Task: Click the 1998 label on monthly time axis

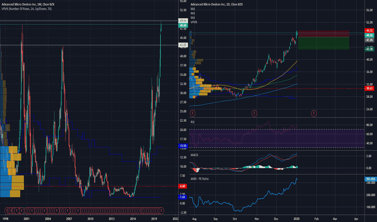Action: [x=5, y=219]
